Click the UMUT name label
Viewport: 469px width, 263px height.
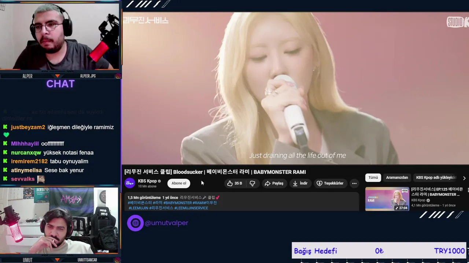27,260
